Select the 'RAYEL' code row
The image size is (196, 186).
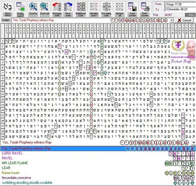pyautogui.click(x=98, y=158)
